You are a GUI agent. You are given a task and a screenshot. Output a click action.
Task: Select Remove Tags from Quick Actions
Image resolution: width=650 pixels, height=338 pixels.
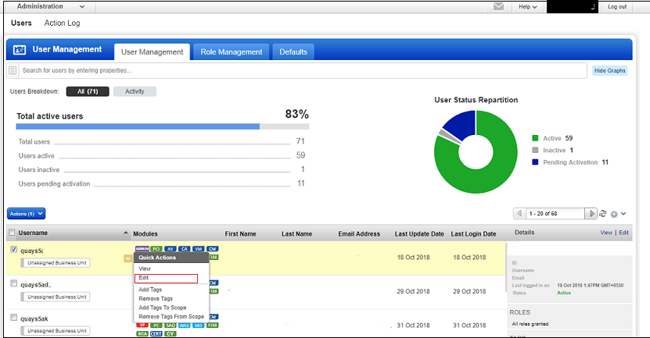pyautogui.click(x=156, y=299)
